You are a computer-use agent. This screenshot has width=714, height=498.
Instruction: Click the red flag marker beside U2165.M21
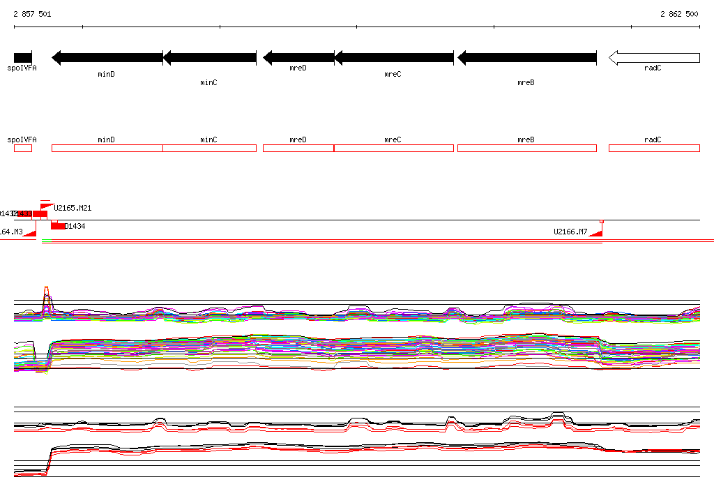coord(47,206)
